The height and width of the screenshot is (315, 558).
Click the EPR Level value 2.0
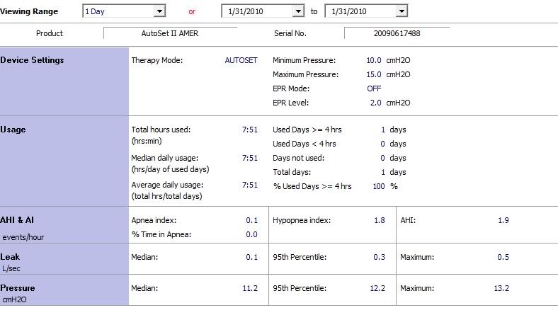(375, 103)
